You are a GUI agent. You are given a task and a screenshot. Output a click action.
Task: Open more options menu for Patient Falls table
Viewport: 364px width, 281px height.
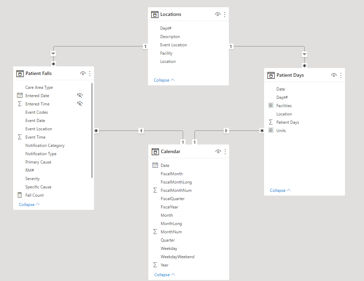pos(90,74)
